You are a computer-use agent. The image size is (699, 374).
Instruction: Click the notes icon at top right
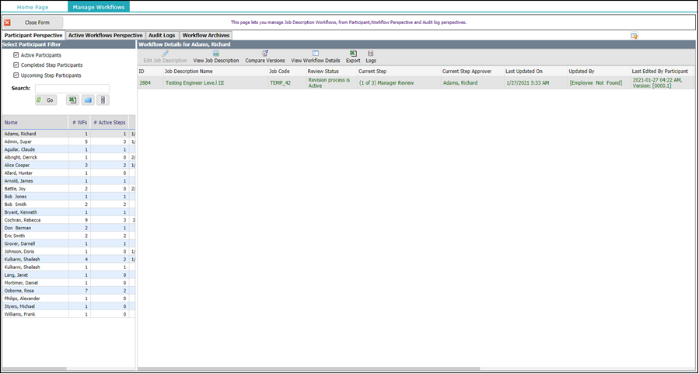[x=634, y=36]
